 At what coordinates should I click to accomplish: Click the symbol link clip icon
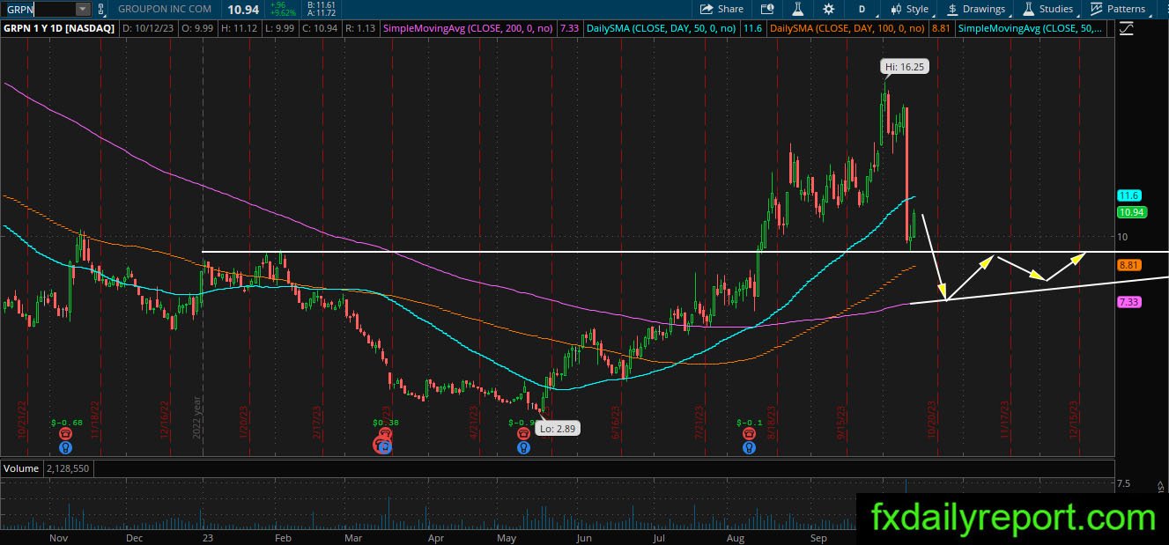coord(100,9)
